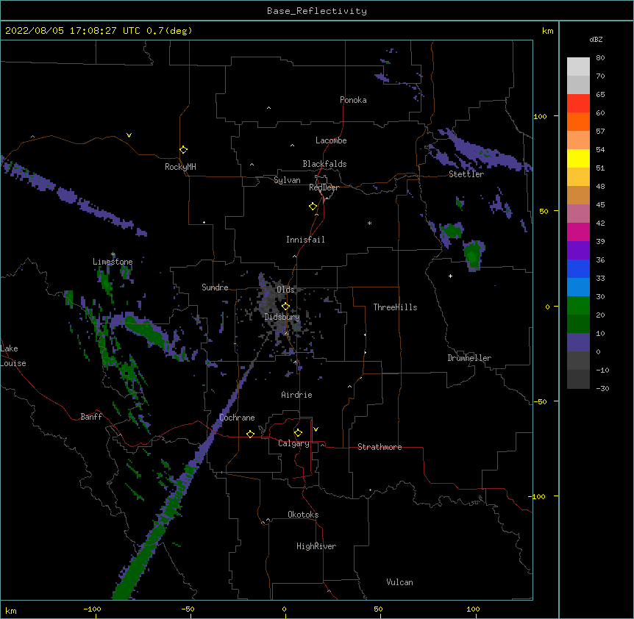Click the Okotoks label
This screenshot has height=619, width=634.
303,515
